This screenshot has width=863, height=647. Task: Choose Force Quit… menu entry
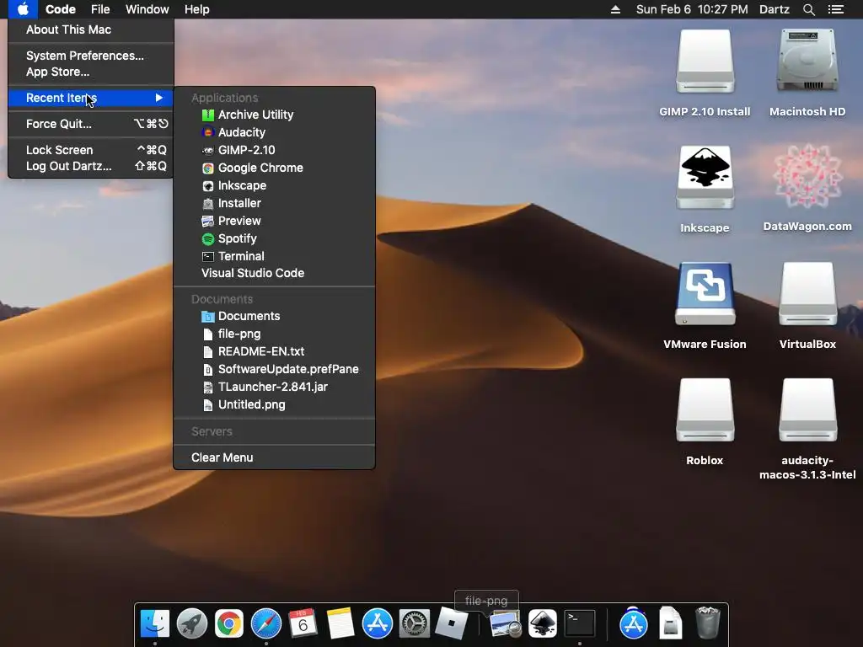91,124
